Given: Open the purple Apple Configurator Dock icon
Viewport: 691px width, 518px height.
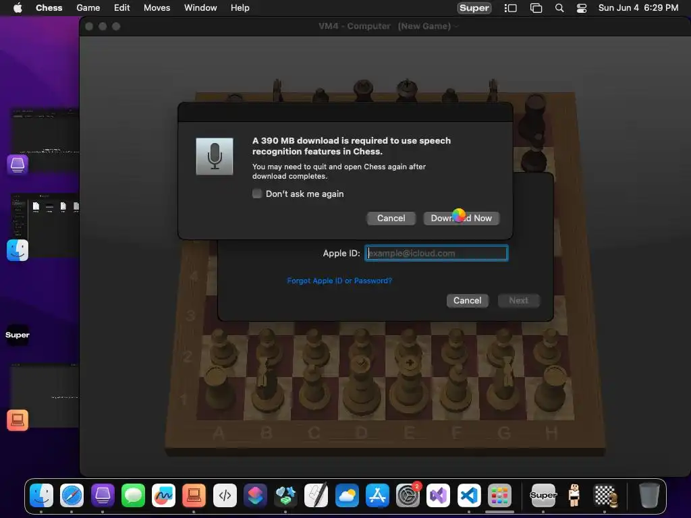Looking at the screenshot, I should (103, 495).
